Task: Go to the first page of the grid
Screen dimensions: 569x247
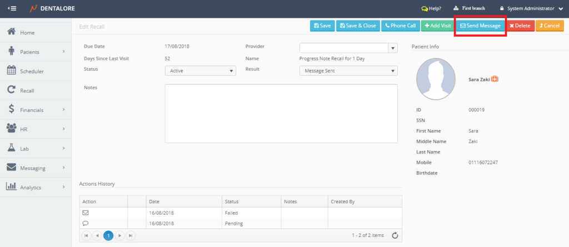Action: tap(86, 235)
